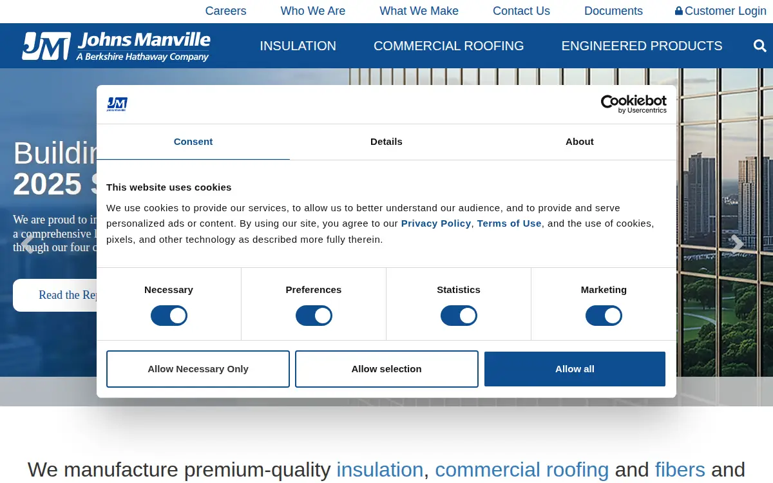Viewport: 773px width, 483px height.
Task: Click the search magnifier icon
Action: pos(759,46)
